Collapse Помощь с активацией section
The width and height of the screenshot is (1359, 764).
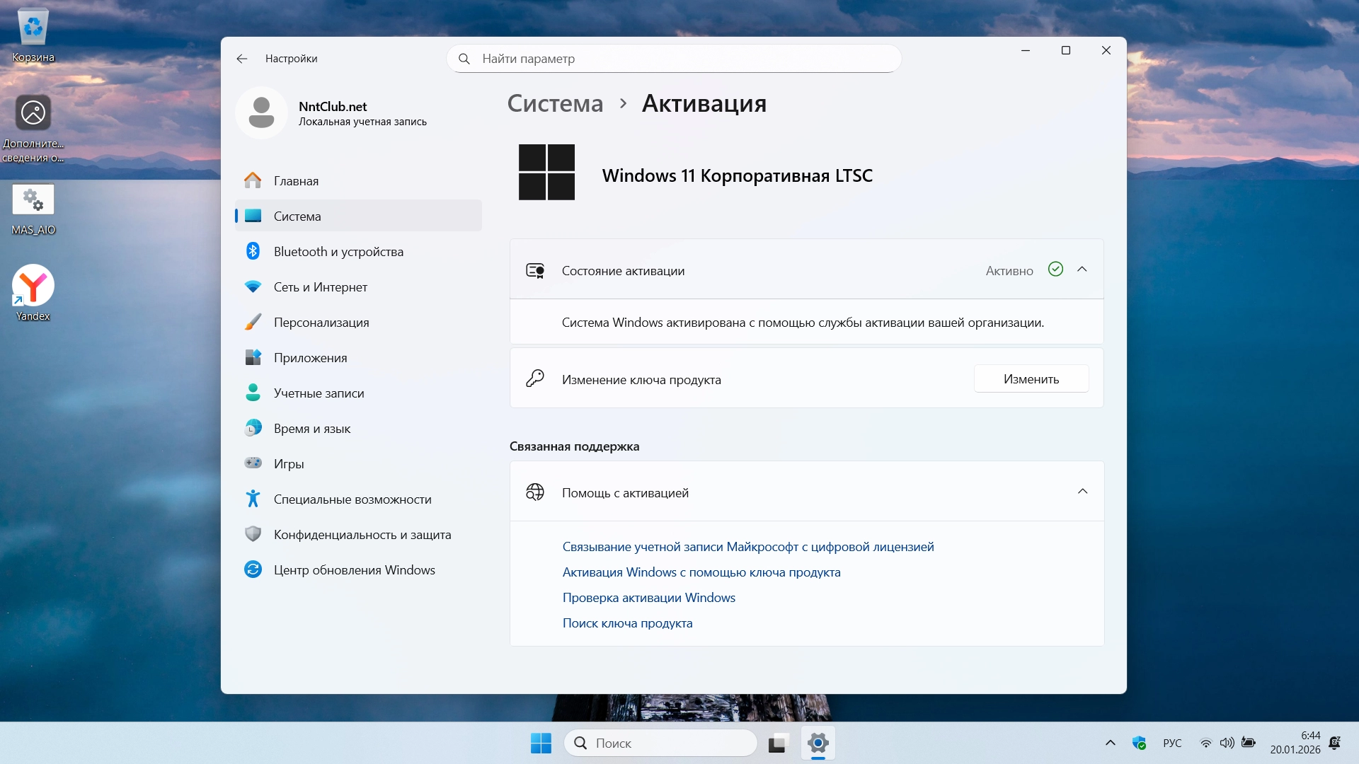pos(1082,492)
